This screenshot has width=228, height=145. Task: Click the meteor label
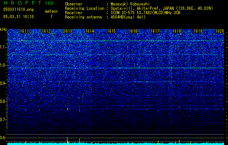[51, 11]
